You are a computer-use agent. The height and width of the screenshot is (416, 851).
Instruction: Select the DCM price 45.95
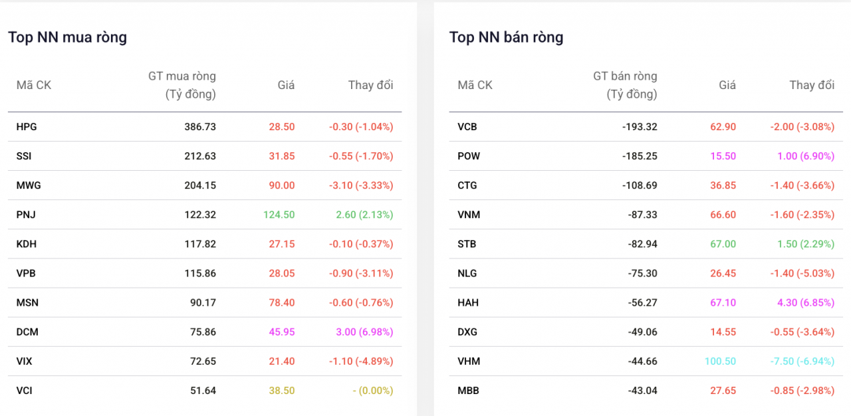(281, 332)
